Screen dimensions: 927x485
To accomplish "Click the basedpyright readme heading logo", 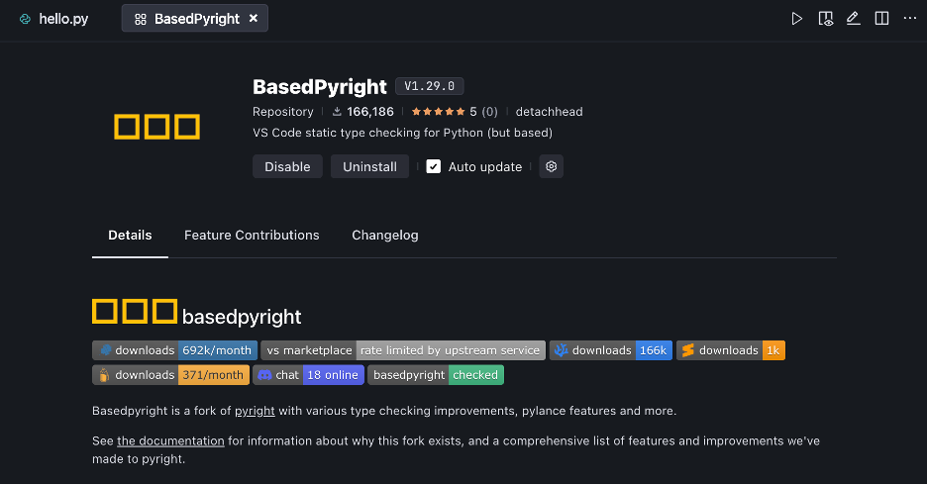I will tap(135, 312).
